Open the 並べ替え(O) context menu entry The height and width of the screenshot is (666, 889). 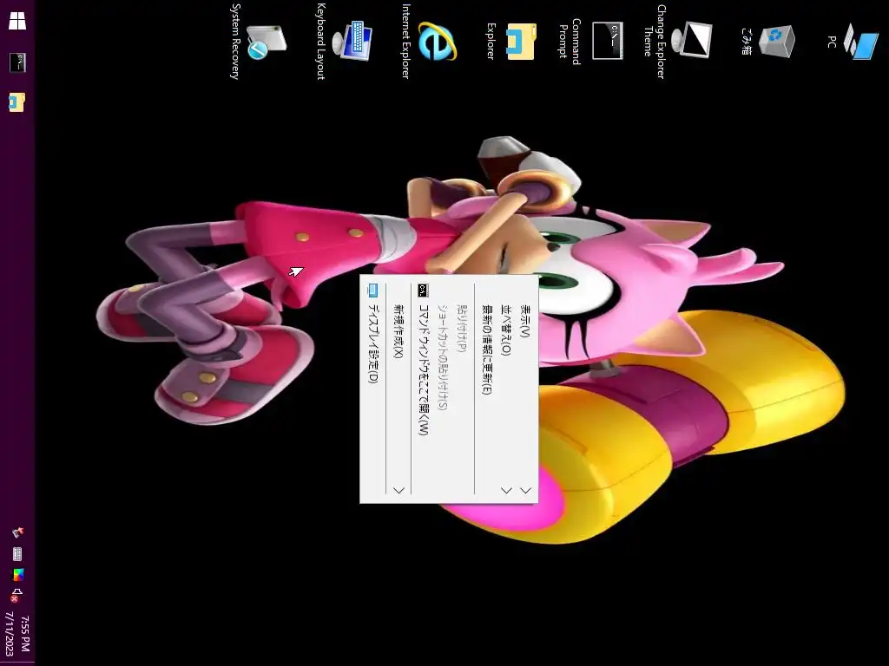tap(506, 388)
